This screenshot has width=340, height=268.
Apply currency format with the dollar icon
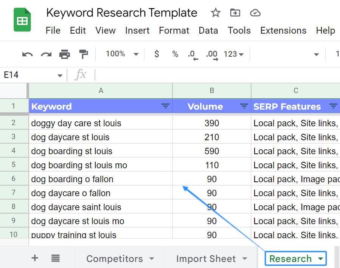click(x=157, y=54)
